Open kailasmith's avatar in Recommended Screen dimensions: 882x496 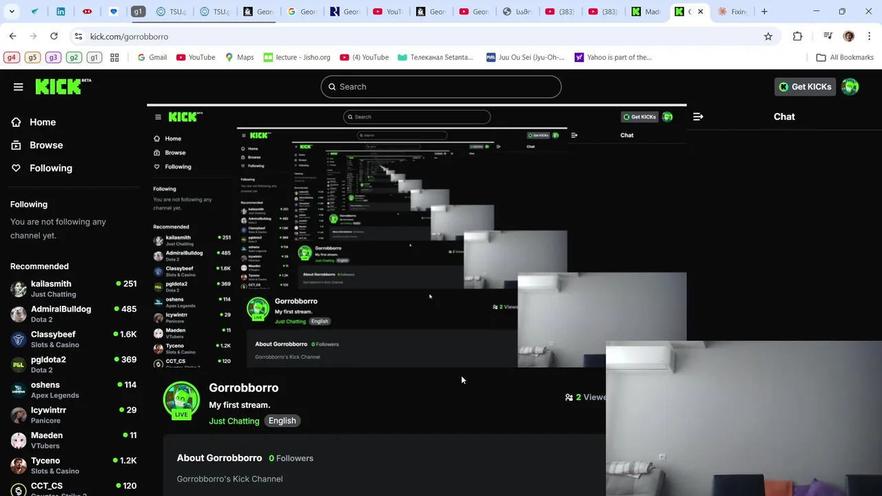[19, 289]
